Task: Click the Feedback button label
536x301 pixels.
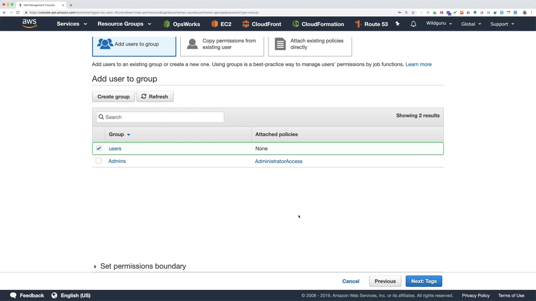Action: click(x=32, y=296)
